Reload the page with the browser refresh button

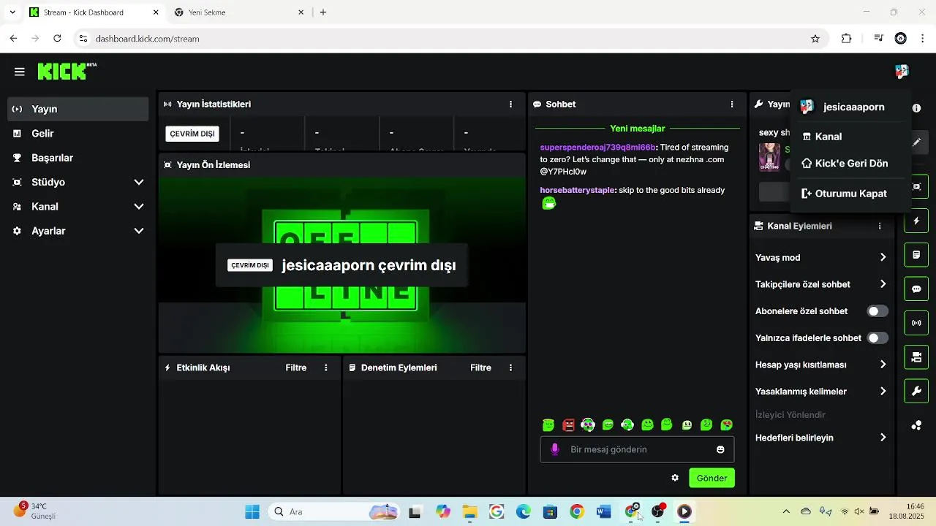[58, 39]
